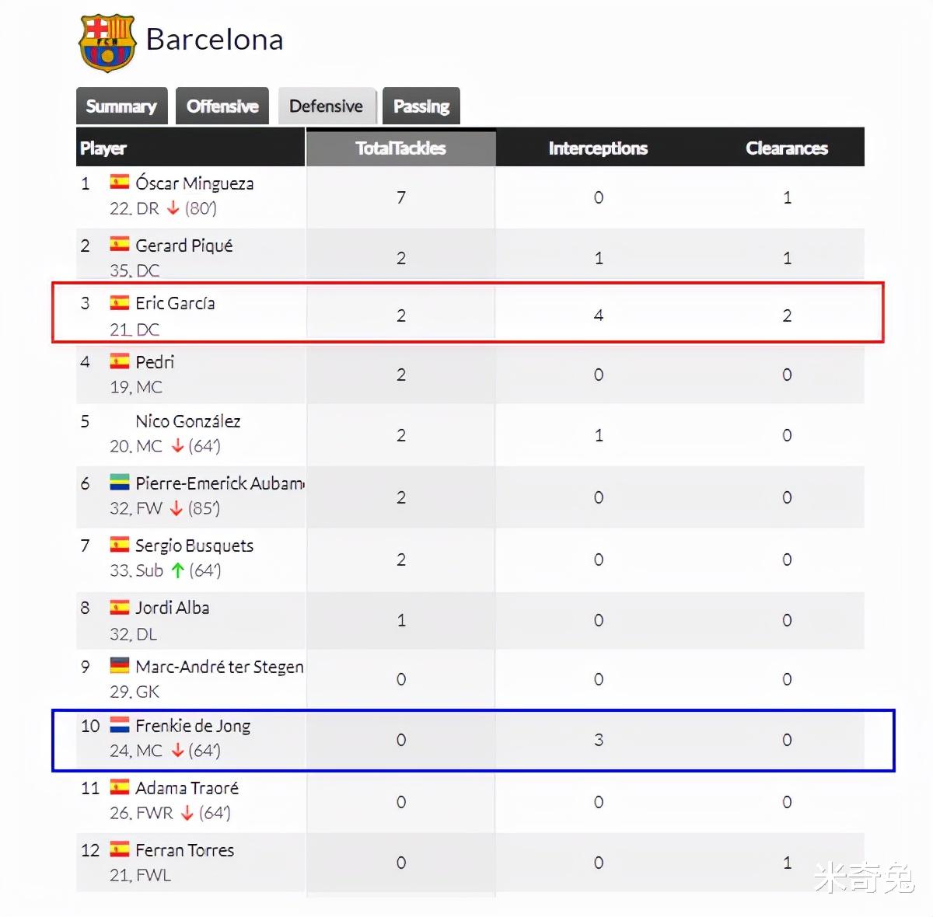
Task: Open Jordi Alba player link
Action: [x=173, y=608]
